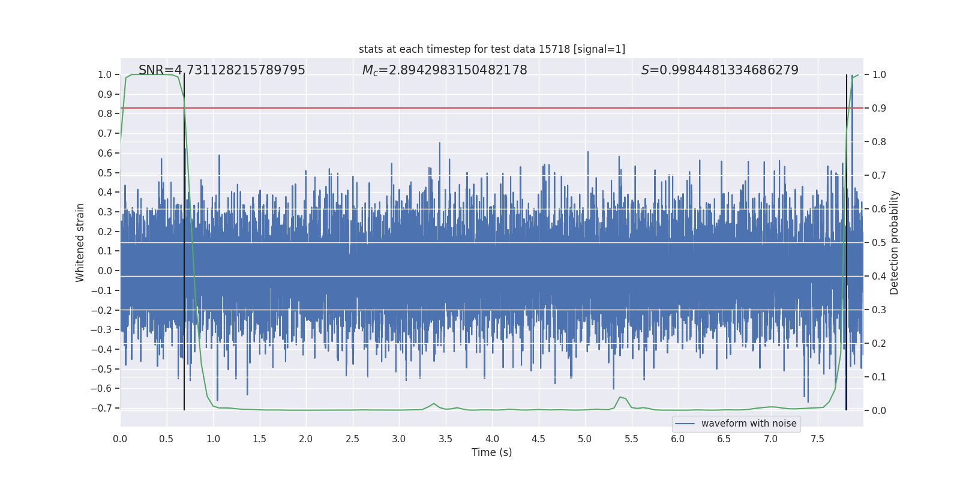Click the 'Whitened strain' y-axis label

(x=80, y=242)
